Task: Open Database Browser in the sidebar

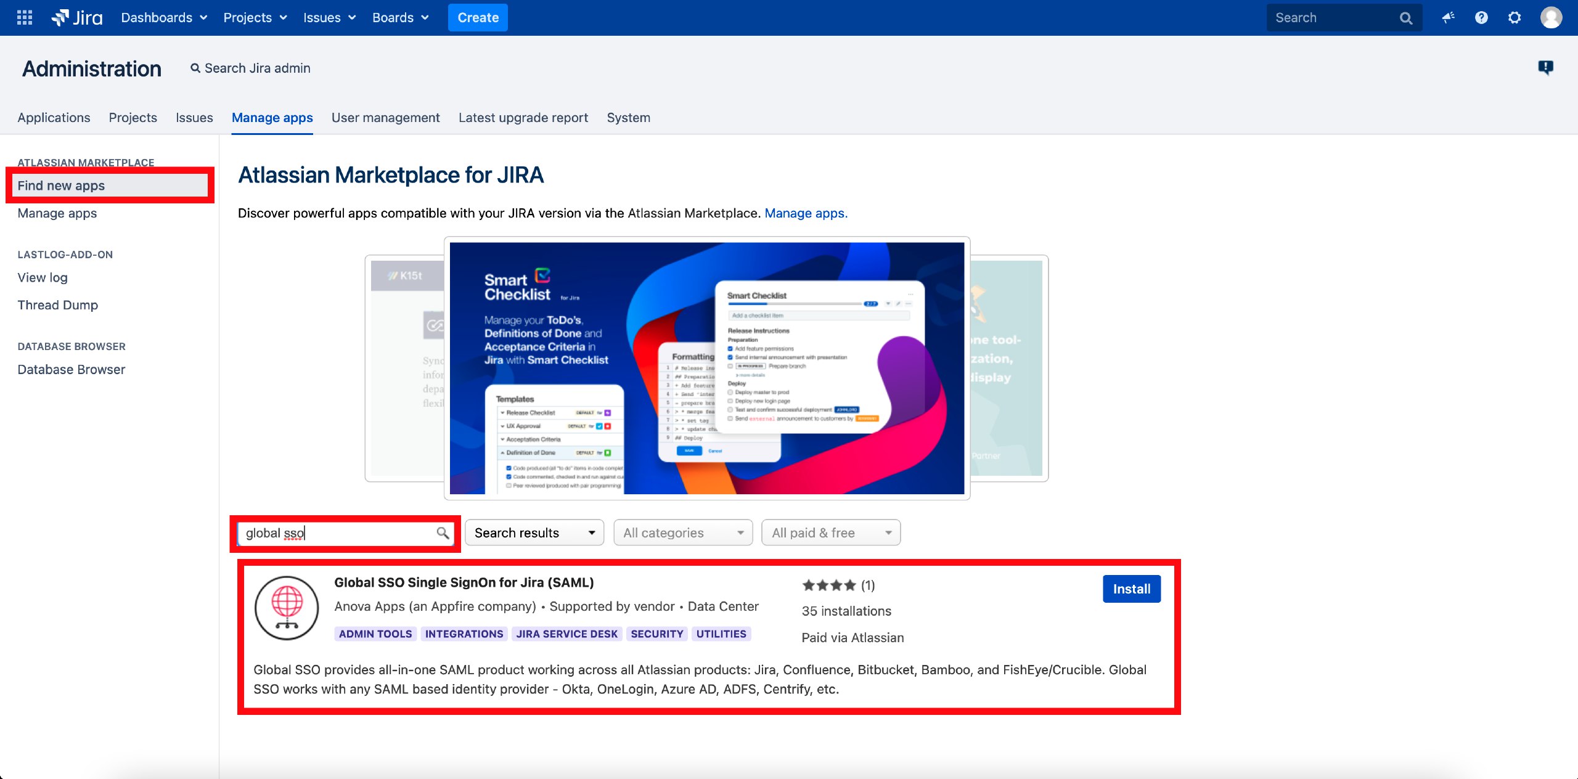Action: tap(72, 369)
